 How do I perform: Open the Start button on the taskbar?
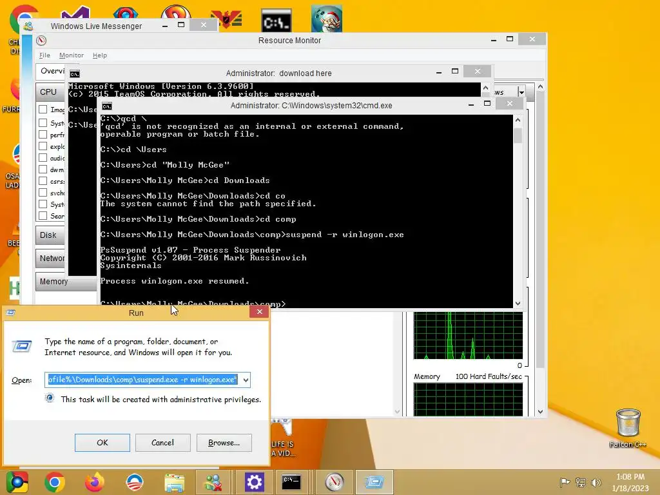pyautogui.click(x=17, y=482)
